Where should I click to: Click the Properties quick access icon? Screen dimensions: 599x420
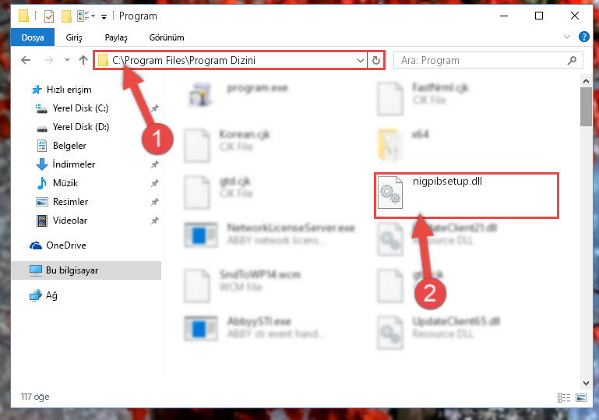click(49, 16)
